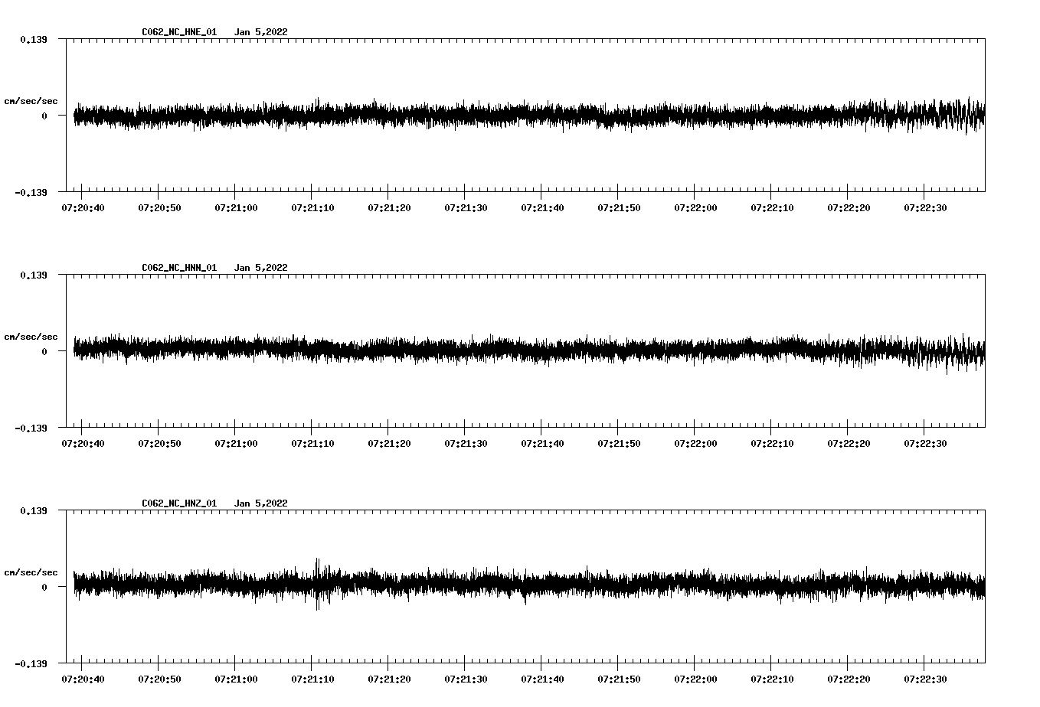Screen dimensions: 1040x707
Task: Pick 07:22:30 time label on HNZ axis
Action: pos(925,679)
